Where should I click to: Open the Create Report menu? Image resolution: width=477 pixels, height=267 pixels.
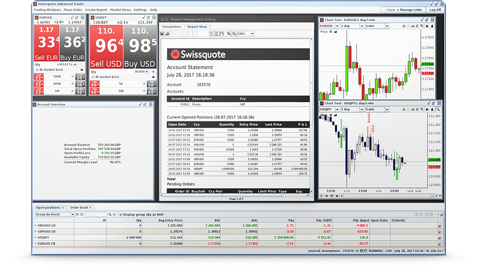coord(96,10)
